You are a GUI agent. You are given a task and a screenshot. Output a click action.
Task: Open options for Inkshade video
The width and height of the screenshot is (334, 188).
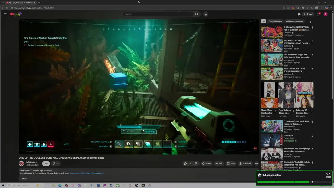pos(312,27)
